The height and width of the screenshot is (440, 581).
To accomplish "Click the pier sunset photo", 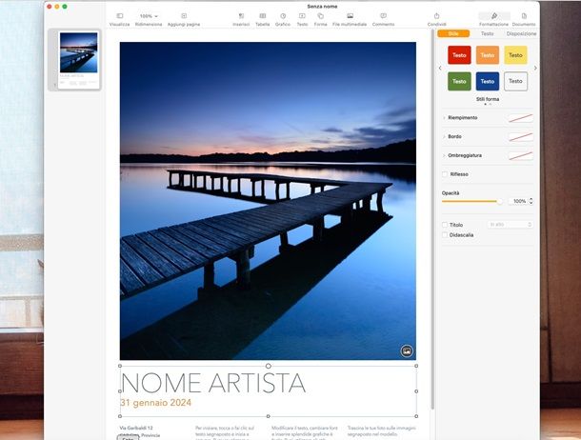I will click(x=268, y=201).
